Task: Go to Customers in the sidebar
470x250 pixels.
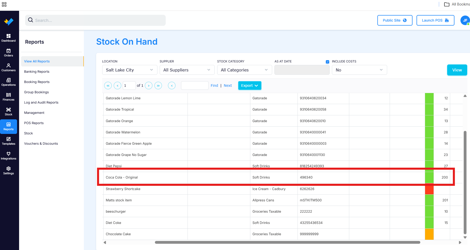Action: 9,67
